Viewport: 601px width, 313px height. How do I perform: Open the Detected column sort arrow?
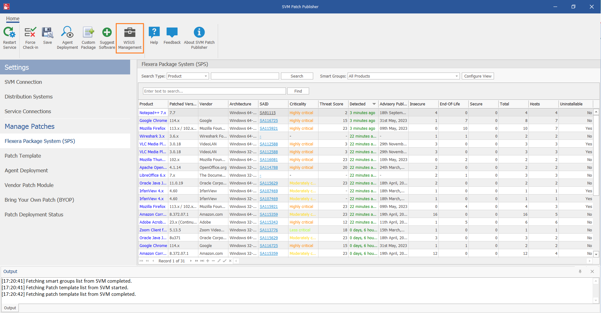click(374, 104)
